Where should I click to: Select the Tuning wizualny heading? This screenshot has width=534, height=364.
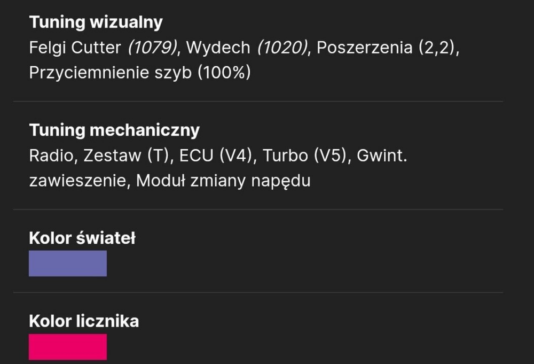pos(96,22)
